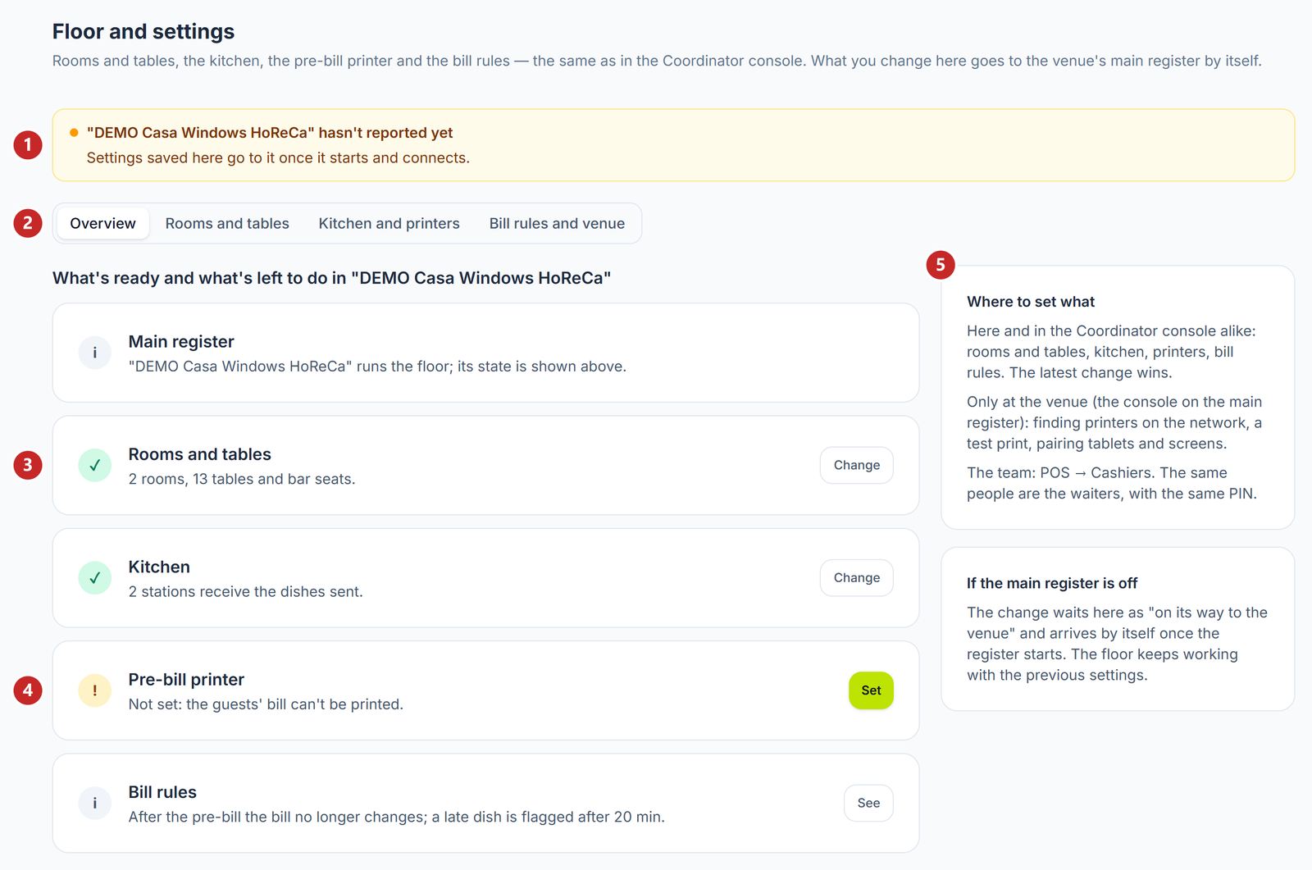Click the banner text "hasn't reported yet"
This screenshot has height=870, width=1312.
tap(385, 133)
